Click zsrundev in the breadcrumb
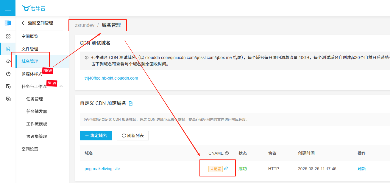This screenshot has width=390, height=183. point(85,25)
